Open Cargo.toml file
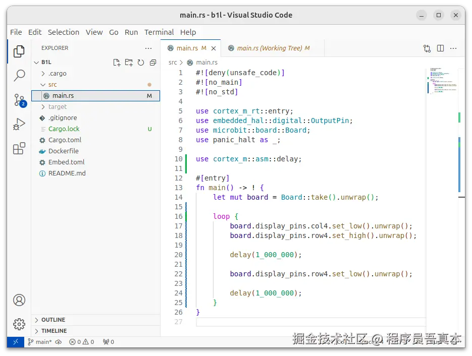The height and width of the screenshot is (356, 472). [x=96, y=140]
